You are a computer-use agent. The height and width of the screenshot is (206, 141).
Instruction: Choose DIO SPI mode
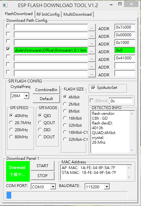40,130
